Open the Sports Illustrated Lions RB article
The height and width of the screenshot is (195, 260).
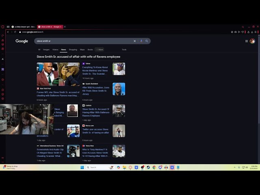coord(95,91)
